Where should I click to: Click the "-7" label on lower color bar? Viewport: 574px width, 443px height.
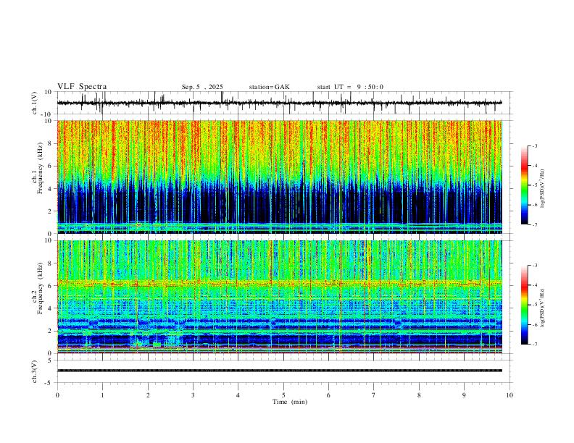coord(535,345)
